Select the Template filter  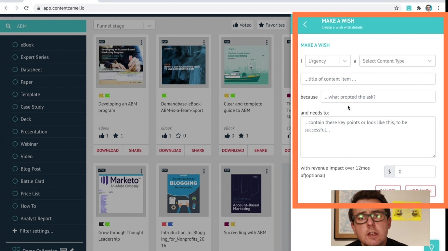coord(15,94)
